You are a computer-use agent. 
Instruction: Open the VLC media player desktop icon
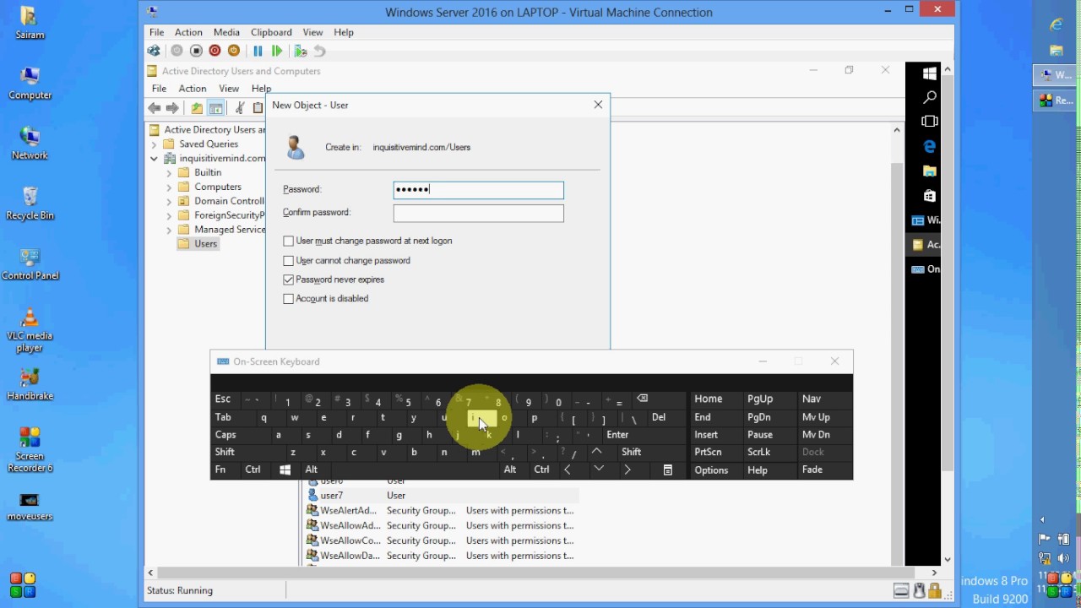pyautogui.click(x=30, y=329)
